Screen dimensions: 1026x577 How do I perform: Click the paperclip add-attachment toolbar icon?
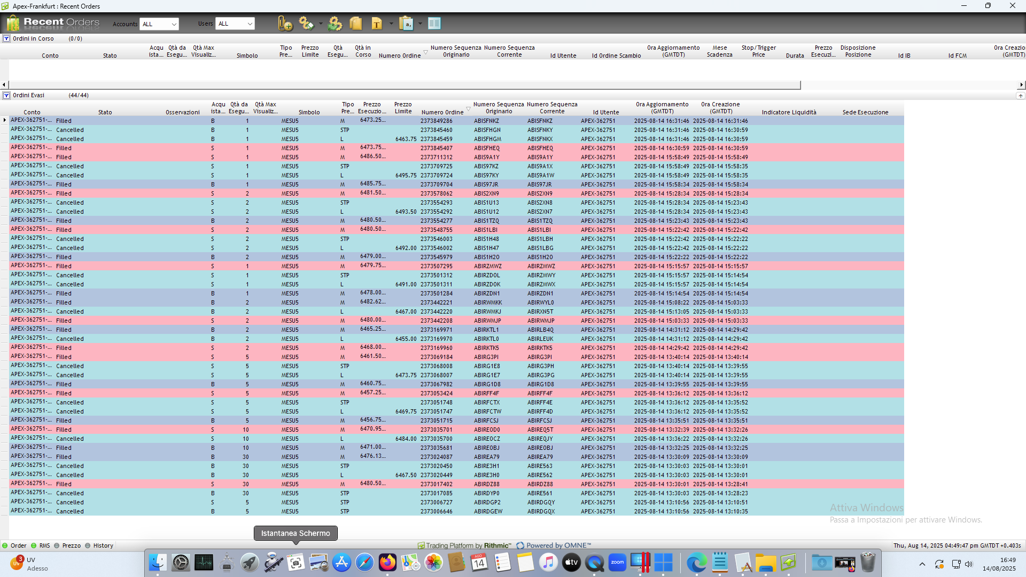[285, 24]
